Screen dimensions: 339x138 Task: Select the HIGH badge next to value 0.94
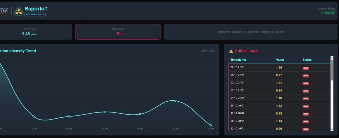point(306,91)
